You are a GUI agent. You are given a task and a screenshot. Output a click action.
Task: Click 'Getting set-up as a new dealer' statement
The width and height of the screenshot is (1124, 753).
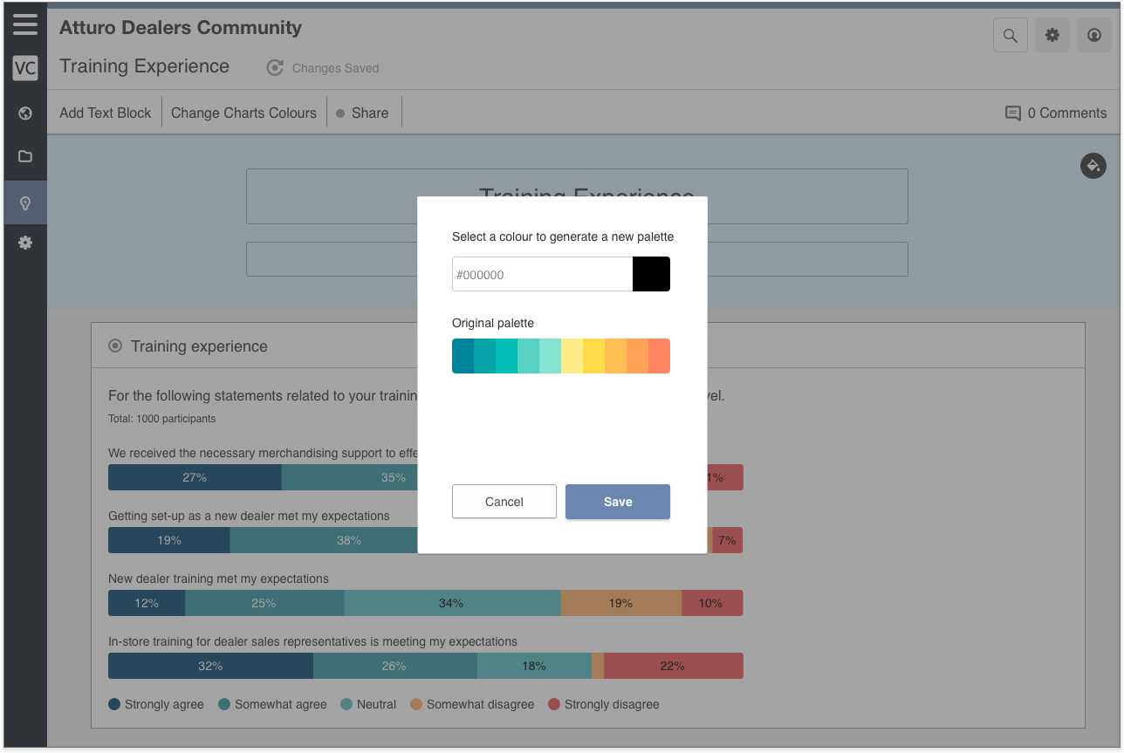coord(249,516)
